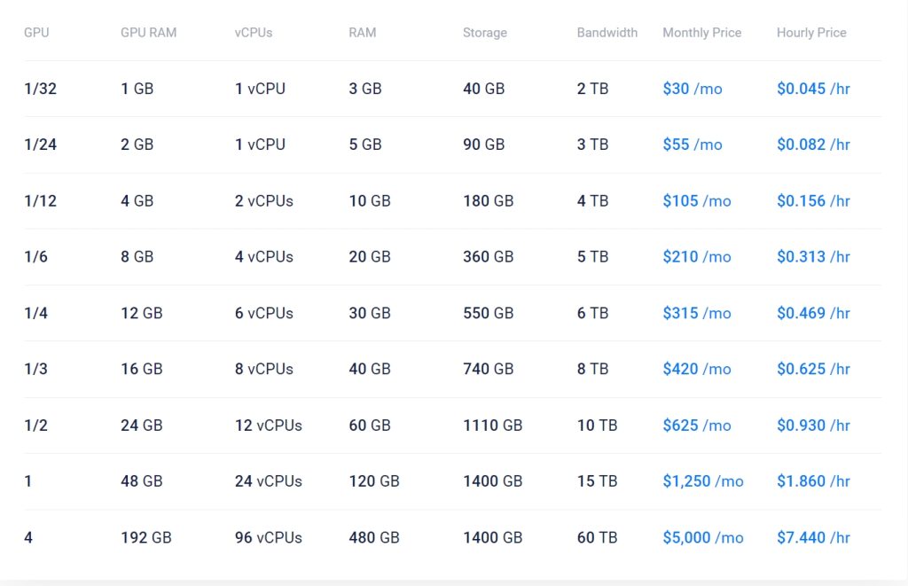Open the $55 /mo monthly price link

pyautogui.click(x=692, y=145)
